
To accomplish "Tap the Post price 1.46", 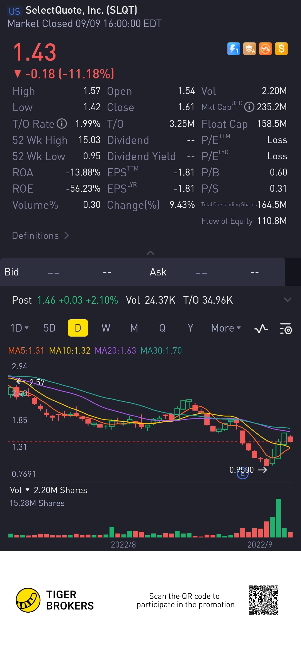I will pyautogui.click(x=46, y=300).
